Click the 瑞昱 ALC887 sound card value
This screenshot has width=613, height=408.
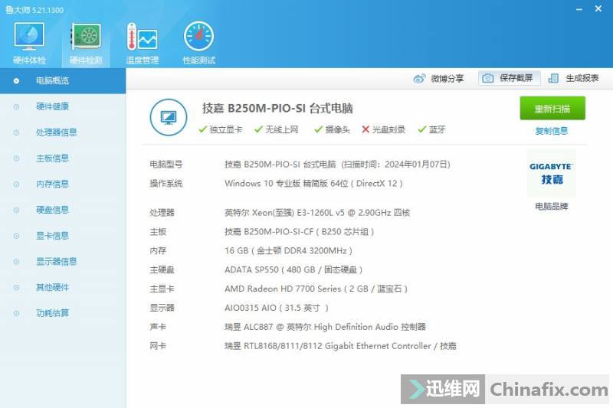[325, 327]
